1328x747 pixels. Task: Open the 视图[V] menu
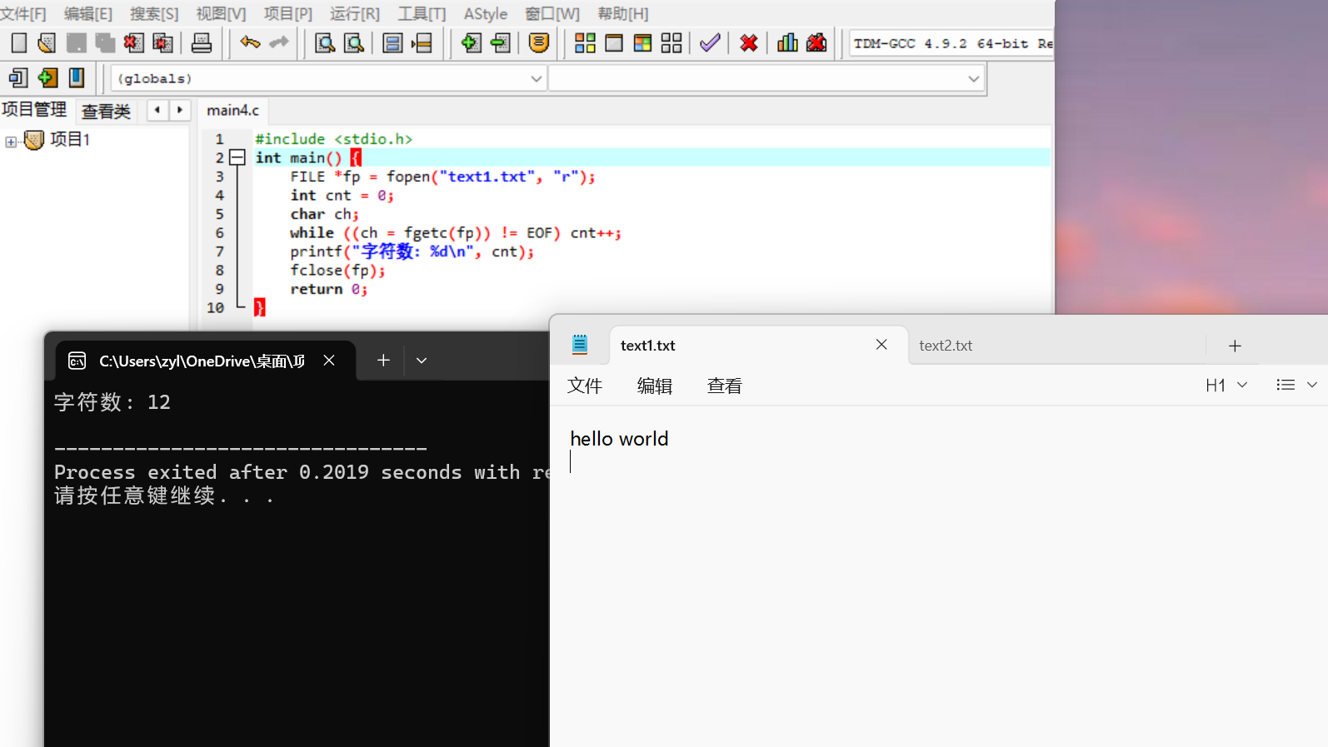tap(221, 13)
